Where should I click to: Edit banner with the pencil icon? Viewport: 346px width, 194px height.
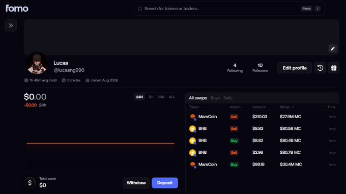pyautogui.click(x=333, y=48)
